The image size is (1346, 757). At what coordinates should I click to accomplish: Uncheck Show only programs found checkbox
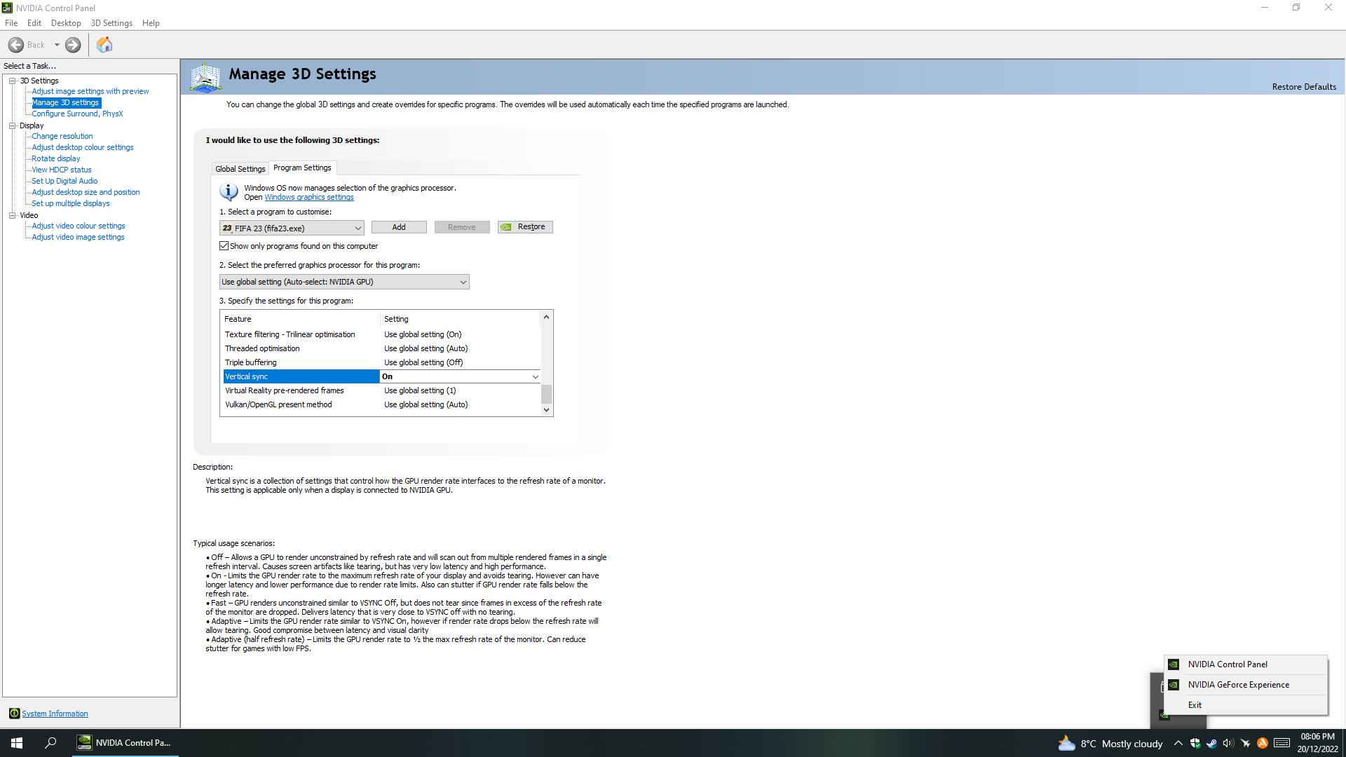(x=224, y=246)
